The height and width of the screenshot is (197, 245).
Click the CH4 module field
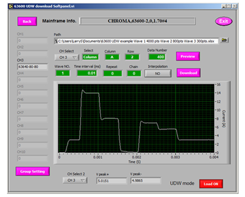pyautogui.click(x=32, y=80)
